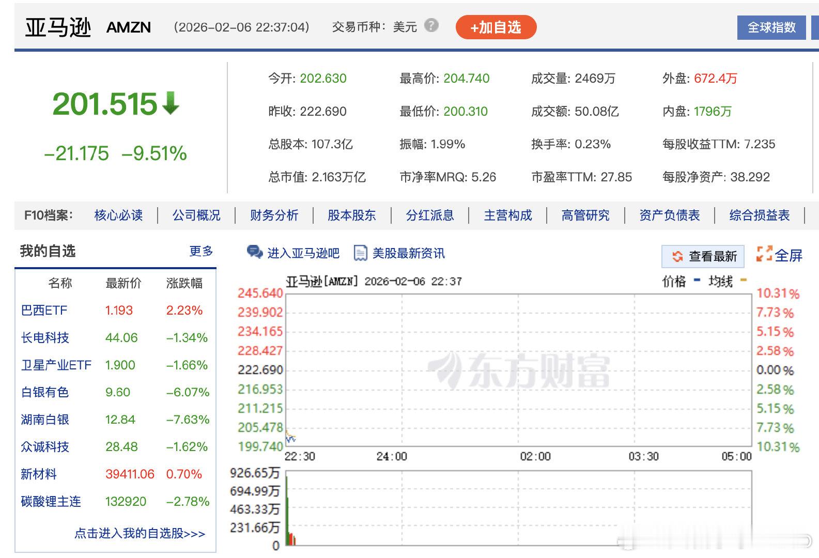Switch to the 核心必读 F10 tab

click(118, 215)
